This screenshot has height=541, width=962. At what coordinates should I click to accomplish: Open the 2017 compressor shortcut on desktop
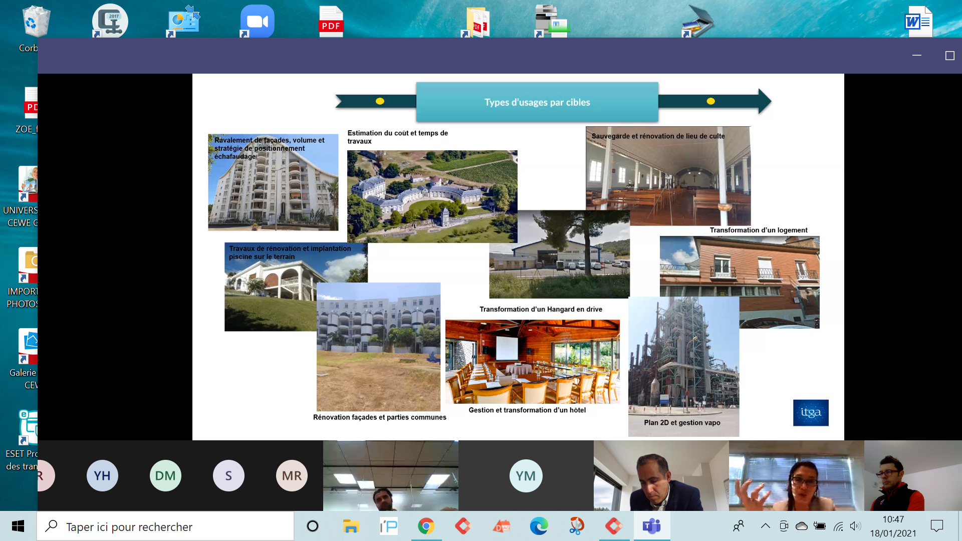(x=110, y=21)
